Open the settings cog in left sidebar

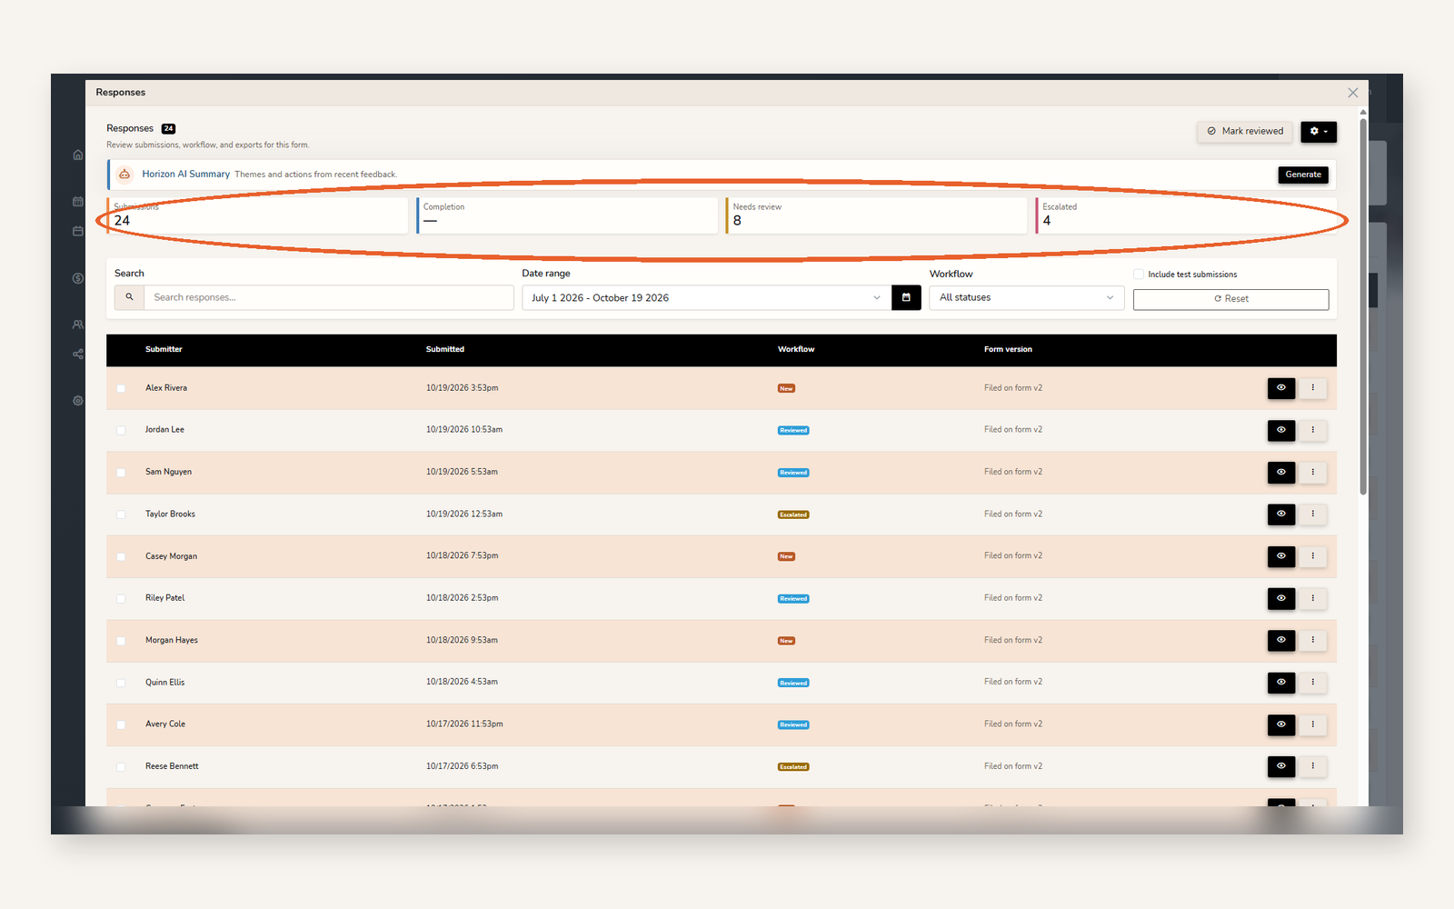coord(78,401)
